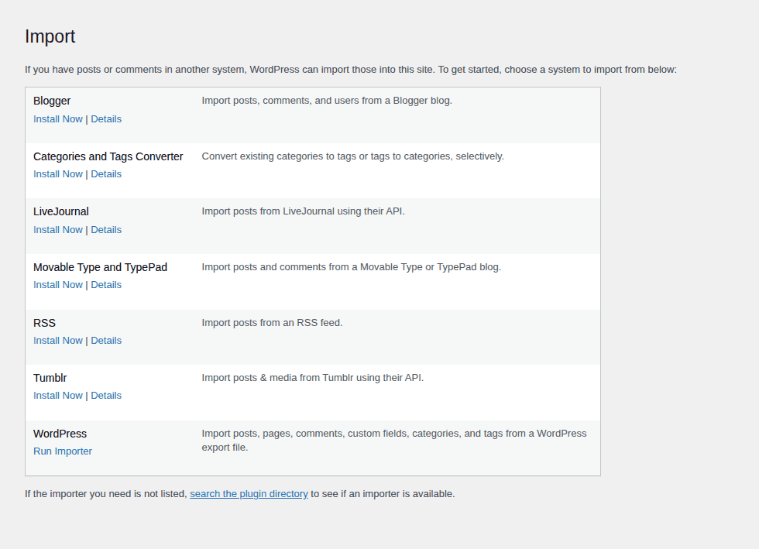Image resolution: width=759 pixels, height=549 pixels.
Task: Install the RSS importer now
Action: tap(57, 341)
